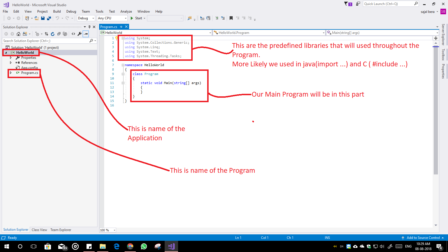Expand the References node
This screenshot has width=448, height=252.
(11, 62)
